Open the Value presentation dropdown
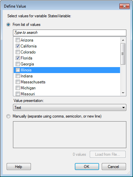133x177 pixels. coord(69,108)
